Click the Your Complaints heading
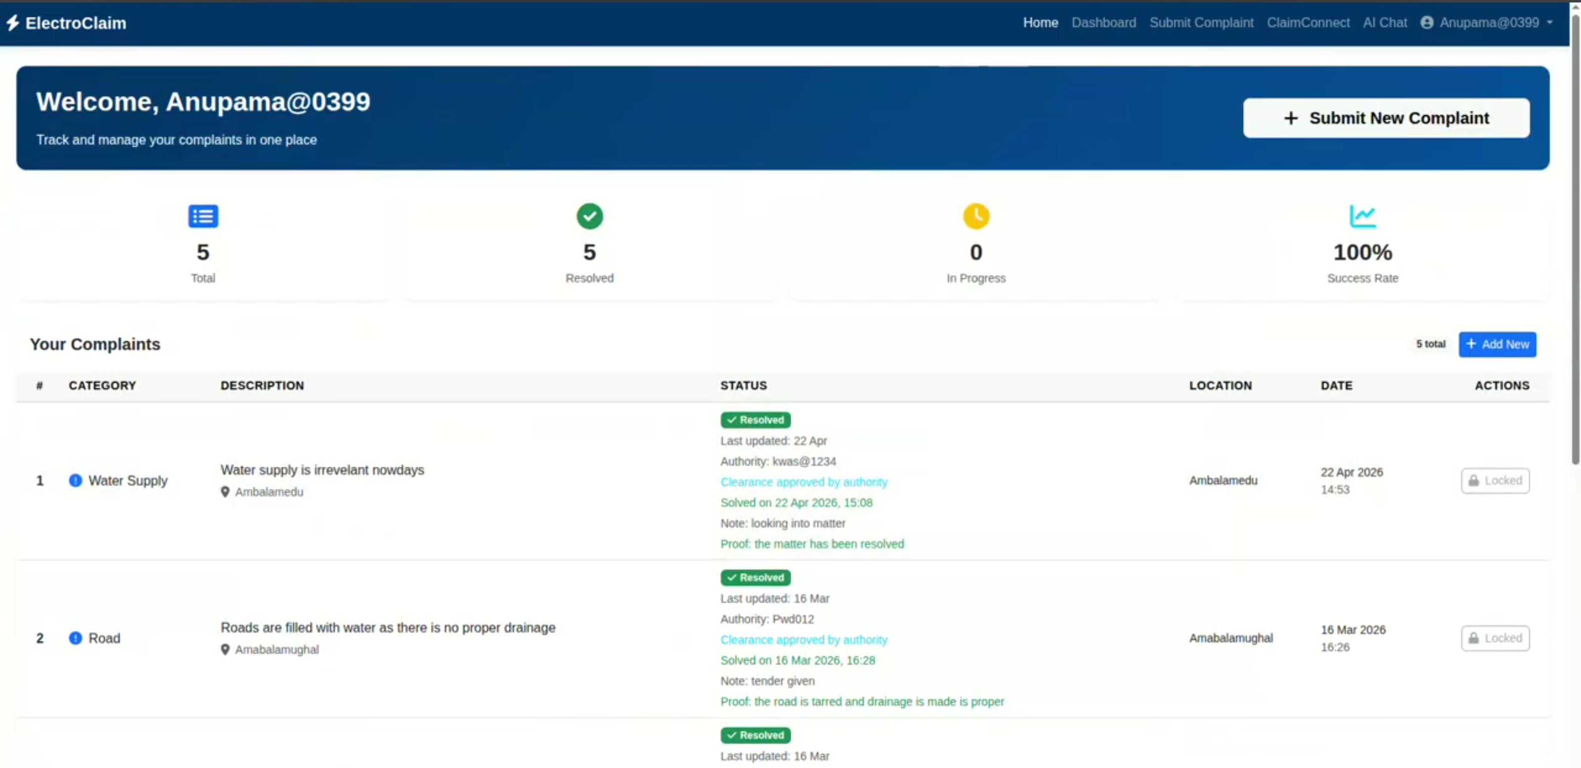This screenshot has width=1581, height=768. [x=94, y=344]
